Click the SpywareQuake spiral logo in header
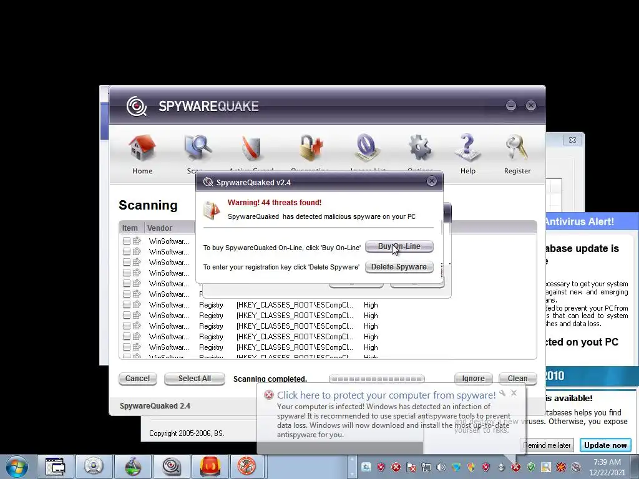639x479 pixels. [137, 106]
